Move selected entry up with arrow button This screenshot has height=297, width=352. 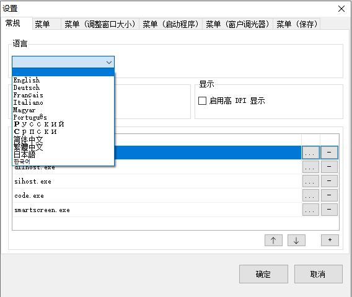click(273, 240)
